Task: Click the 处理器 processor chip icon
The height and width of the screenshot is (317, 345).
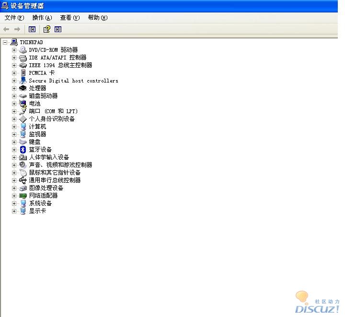Action: click(23, 88)
